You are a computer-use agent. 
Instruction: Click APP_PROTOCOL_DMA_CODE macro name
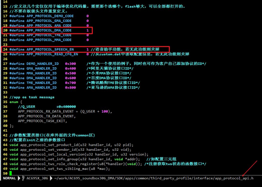pyautogui.click(x=49, y=30)
